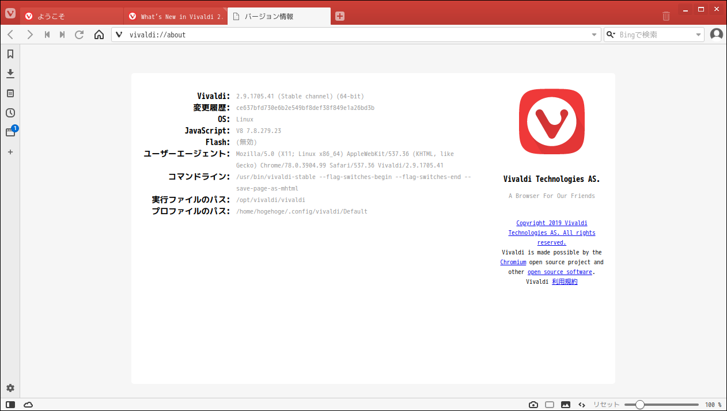The height and width of the screenshot is (411, 727).
Task: Reload the current page
Action: click(x=79, y=35)
